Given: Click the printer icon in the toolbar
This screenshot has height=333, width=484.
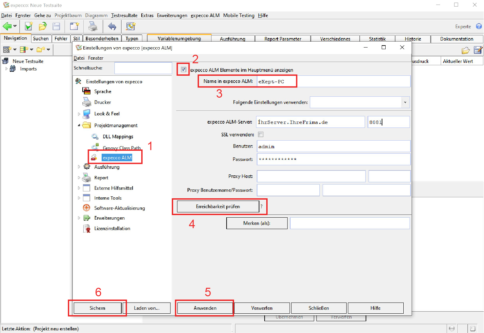Looking at the screenshot, I should pos(93,26).
